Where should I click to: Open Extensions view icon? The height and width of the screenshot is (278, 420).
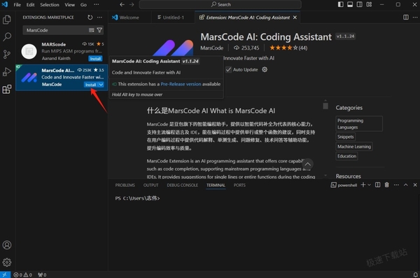[7, 89]
